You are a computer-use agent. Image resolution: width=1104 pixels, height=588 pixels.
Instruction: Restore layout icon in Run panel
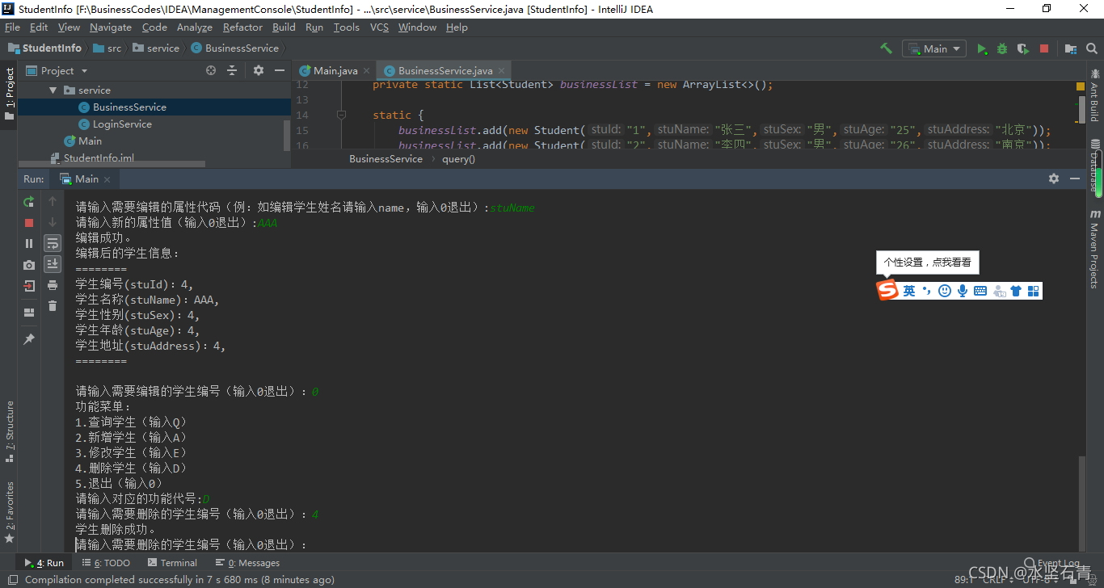(29, 312)
